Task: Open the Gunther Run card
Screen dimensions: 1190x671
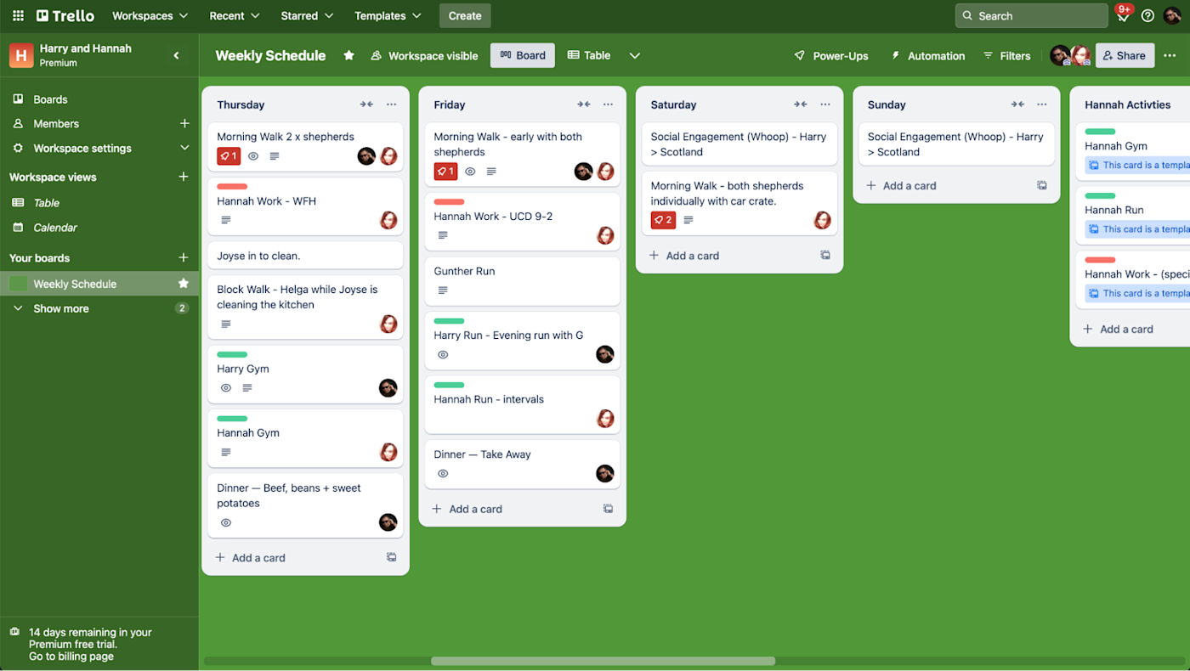Action: tap(522, 281)
